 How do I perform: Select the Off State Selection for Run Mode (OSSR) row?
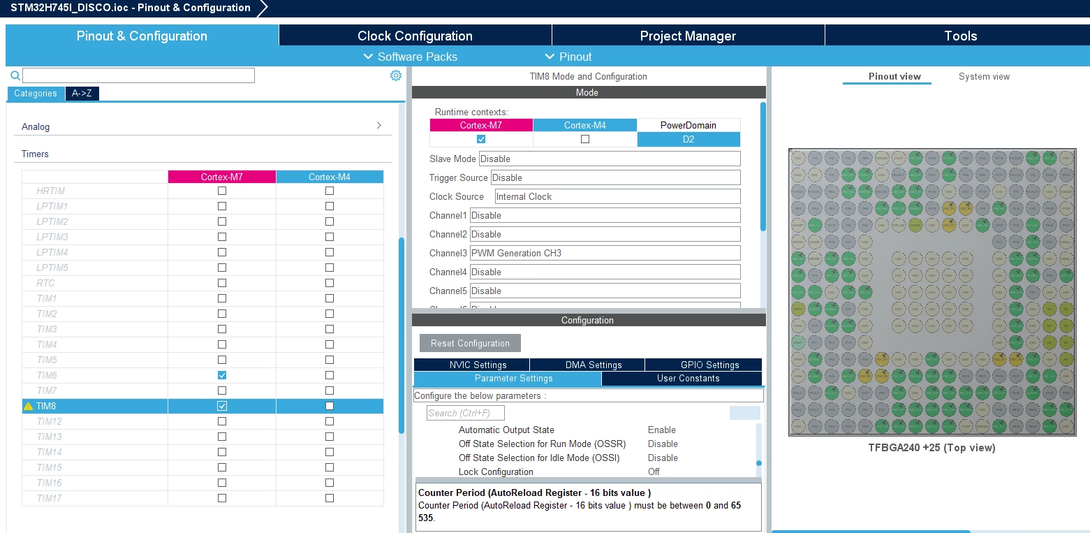[587, 444]
